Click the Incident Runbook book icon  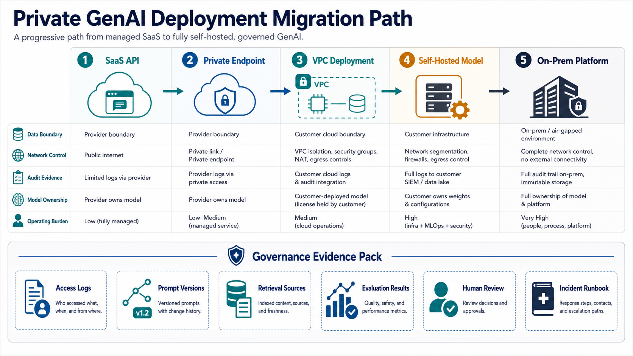pyautogui.click(x=543, y=299)
